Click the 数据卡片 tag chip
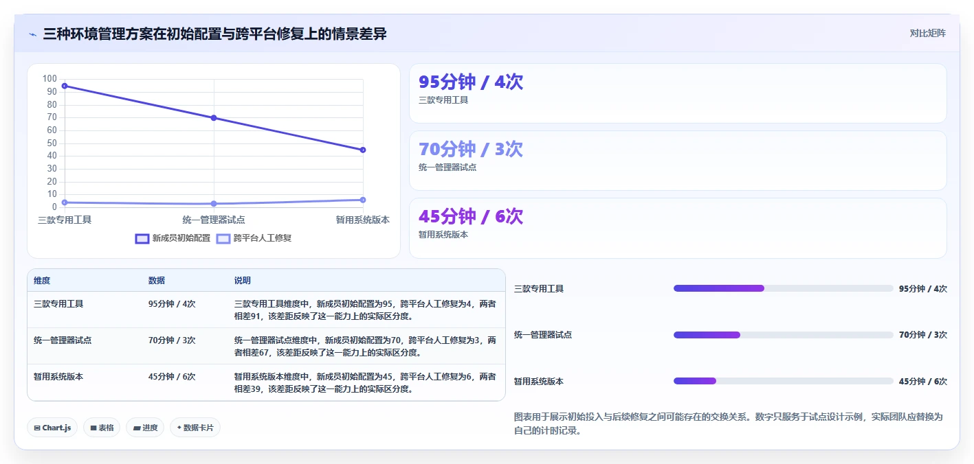The image size is (974, 464). [x=195, y=428]
